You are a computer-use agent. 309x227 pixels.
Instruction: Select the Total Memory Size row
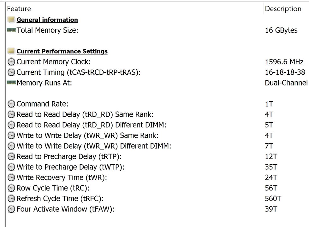click(157, 30)
